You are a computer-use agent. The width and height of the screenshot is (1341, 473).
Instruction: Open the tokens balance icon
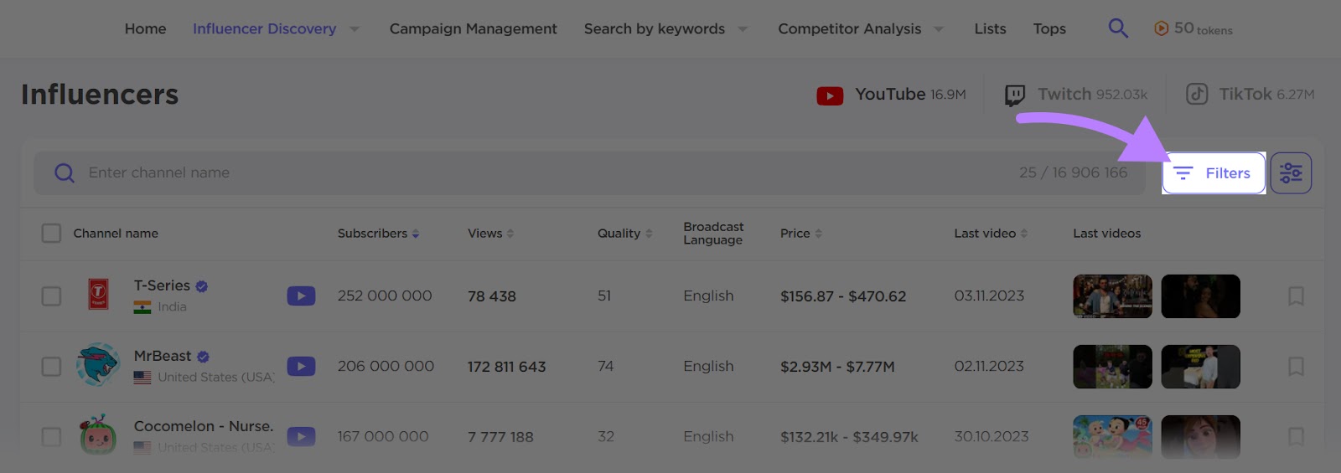(1161, 28)
